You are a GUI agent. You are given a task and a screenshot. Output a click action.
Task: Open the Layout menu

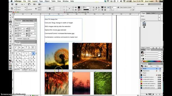coord(35,1)
